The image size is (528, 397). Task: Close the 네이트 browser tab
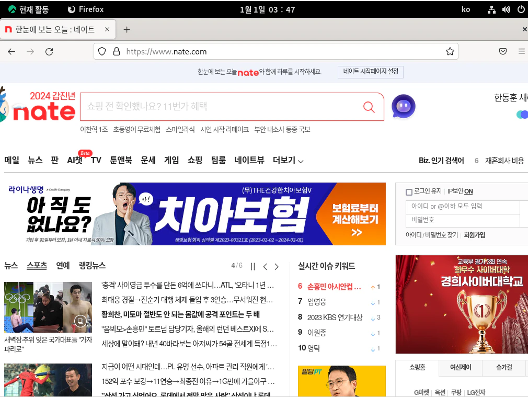pyautogui.click(x=107, y=29)
